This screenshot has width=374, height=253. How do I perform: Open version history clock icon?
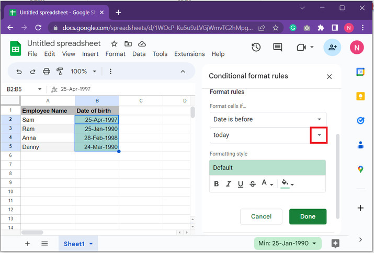pos(256,47)
